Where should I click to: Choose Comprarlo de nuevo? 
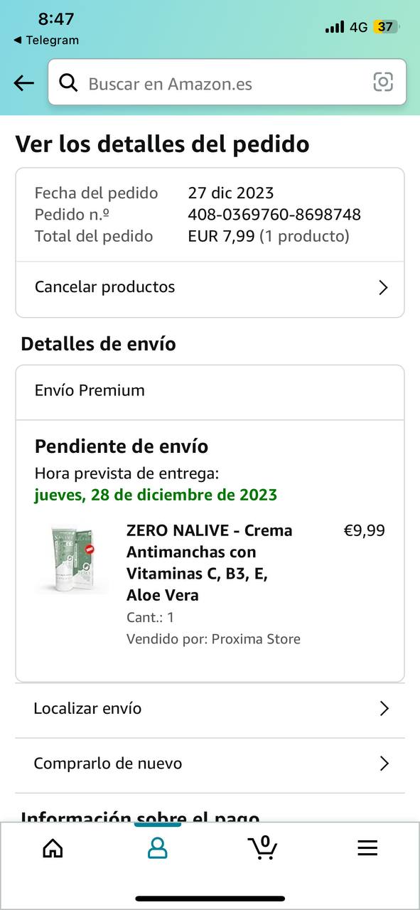click(210, 764)
